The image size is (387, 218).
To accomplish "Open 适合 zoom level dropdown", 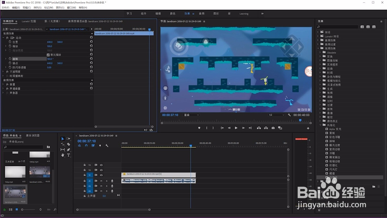I will [x=191, y=115].
